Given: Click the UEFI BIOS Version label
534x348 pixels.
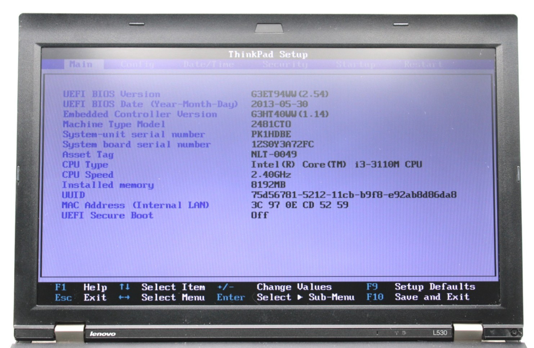Looking at the screenshot, I should pyautogui.click(x=112, y=94).
